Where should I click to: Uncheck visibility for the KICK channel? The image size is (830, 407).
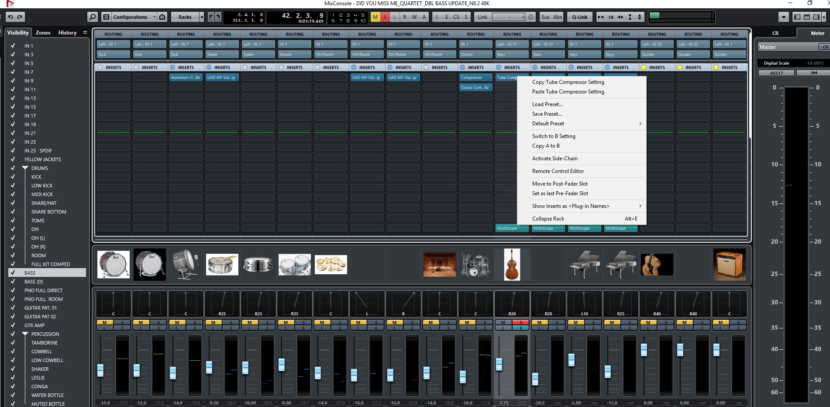coord(13,177)
